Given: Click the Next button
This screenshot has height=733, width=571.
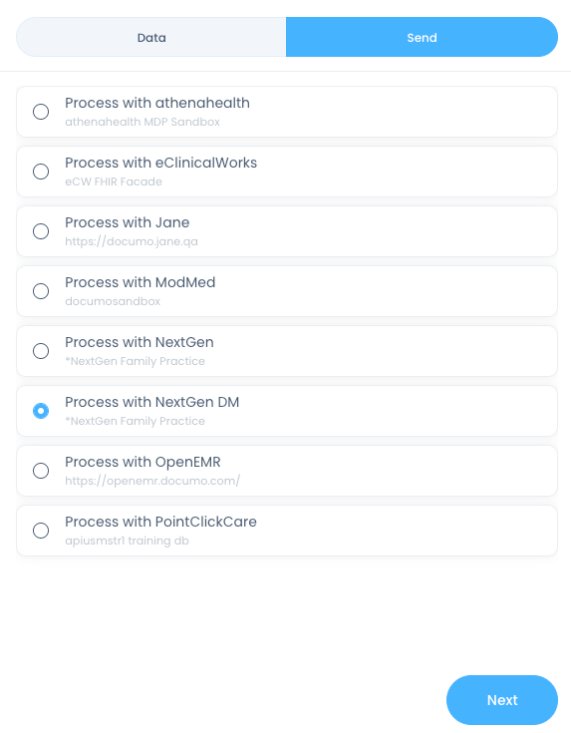Looking at the screenshot, I should click(502, 700).
